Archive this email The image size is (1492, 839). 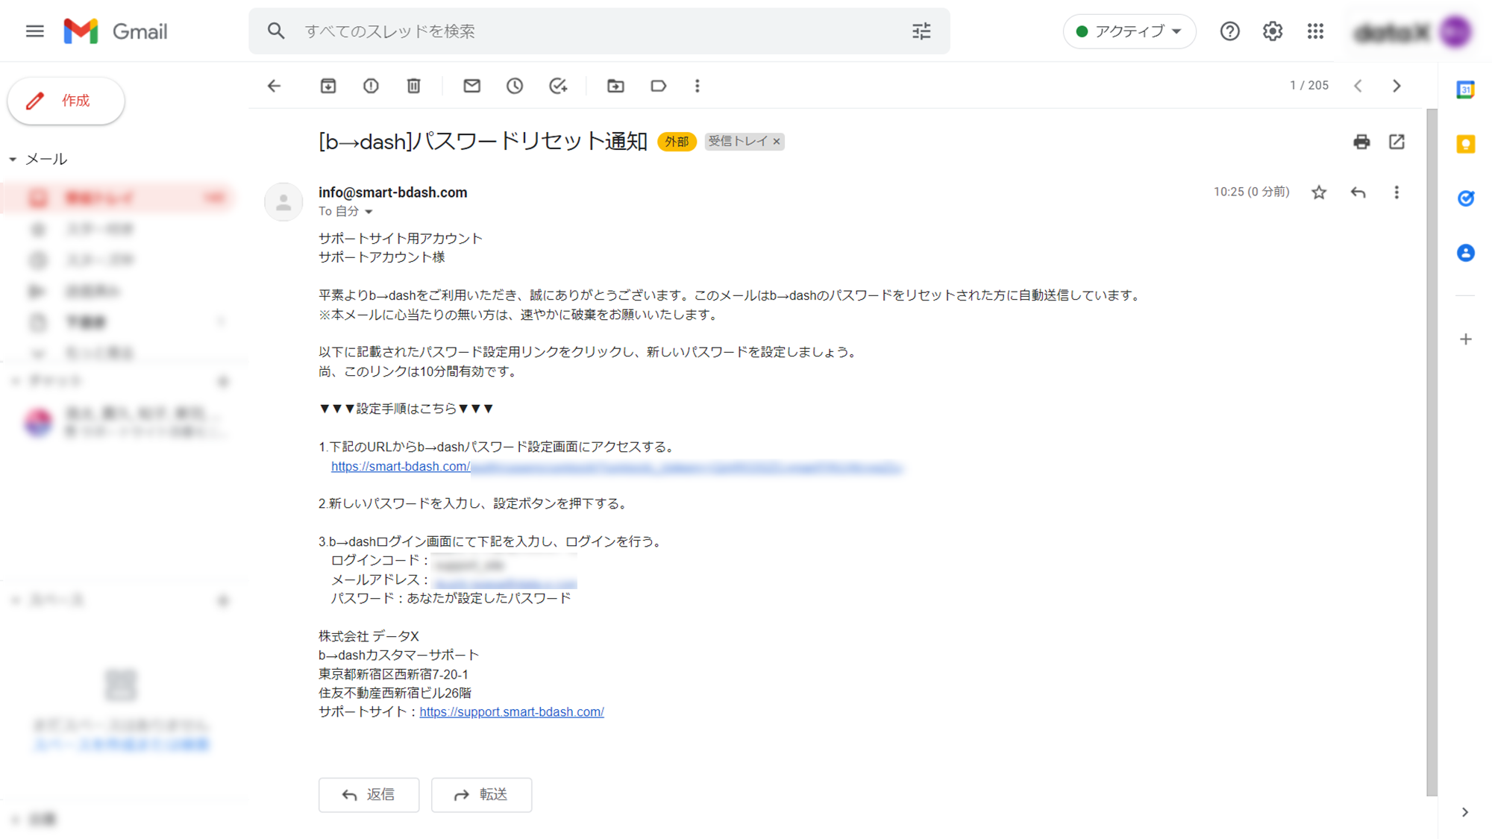(328, 86)
